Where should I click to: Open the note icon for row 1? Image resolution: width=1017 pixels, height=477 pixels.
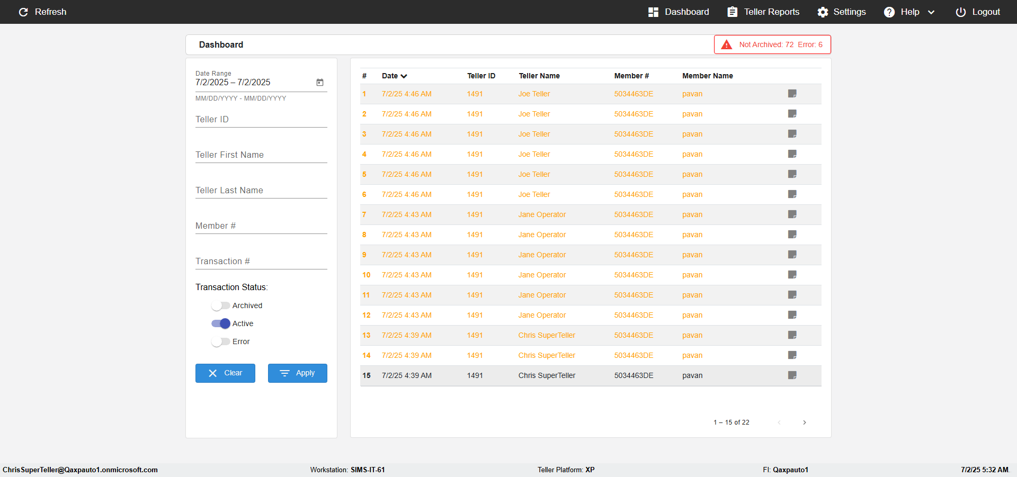point(792,94)
